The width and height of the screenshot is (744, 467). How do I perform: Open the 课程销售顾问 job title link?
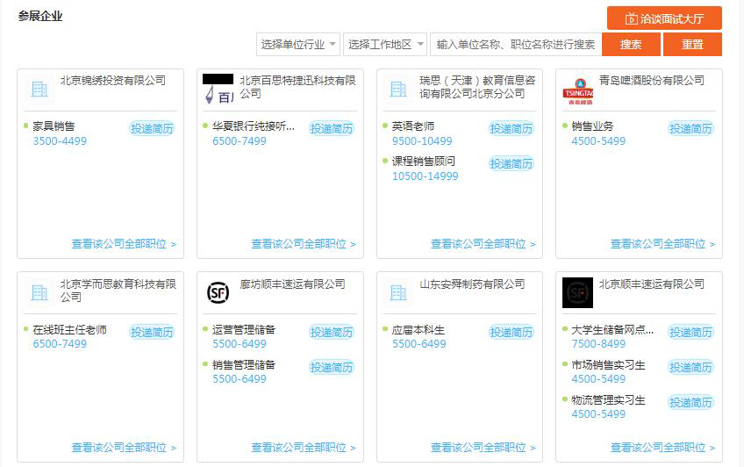point(424,162)
